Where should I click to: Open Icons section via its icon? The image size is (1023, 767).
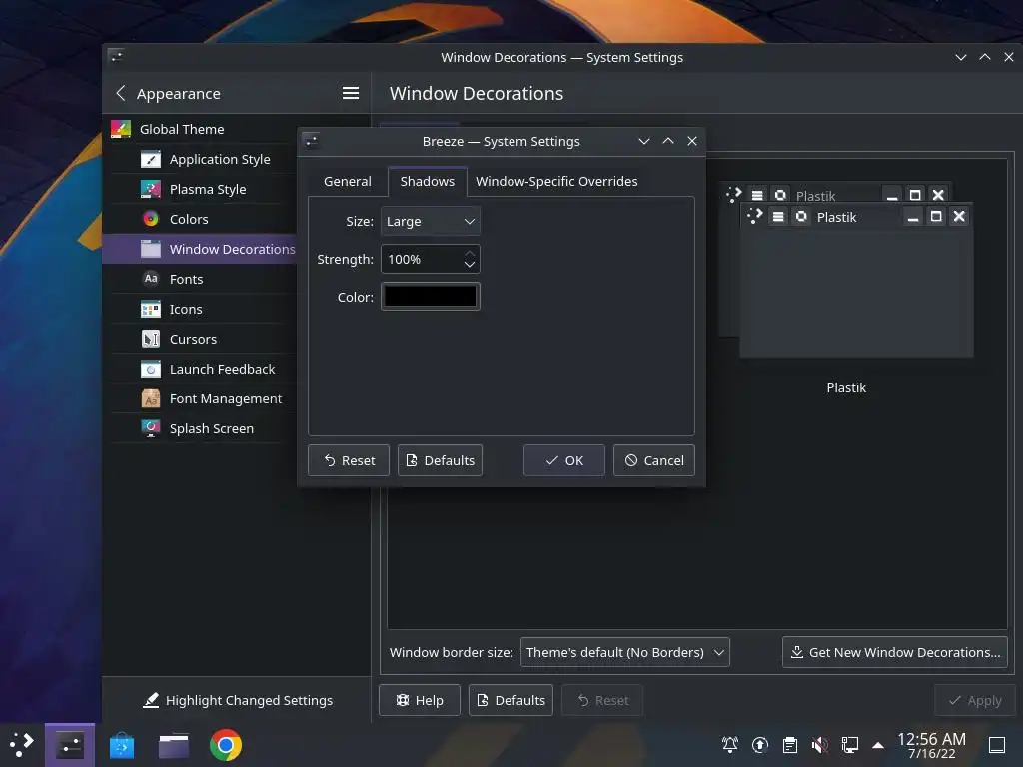(x=151, y=309)
